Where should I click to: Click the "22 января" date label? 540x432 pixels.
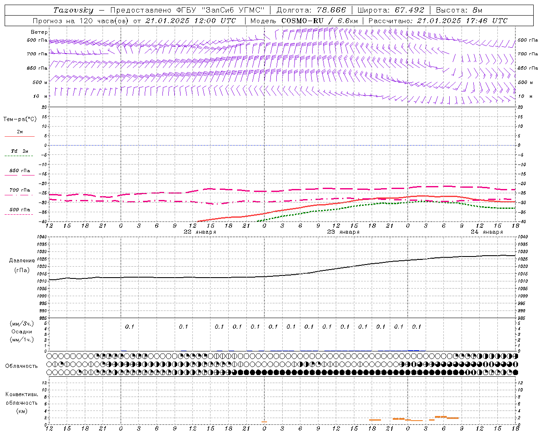[x=200, y=232]
